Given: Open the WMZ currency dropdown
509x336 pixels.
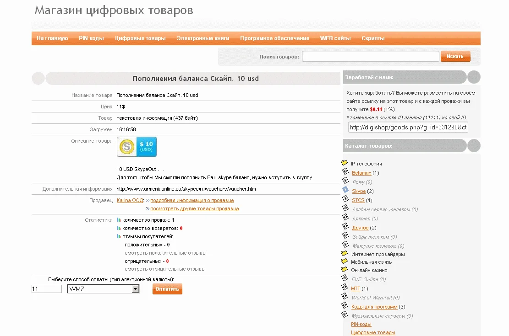Looking at the screenshot, I should [x=103, y=289].
